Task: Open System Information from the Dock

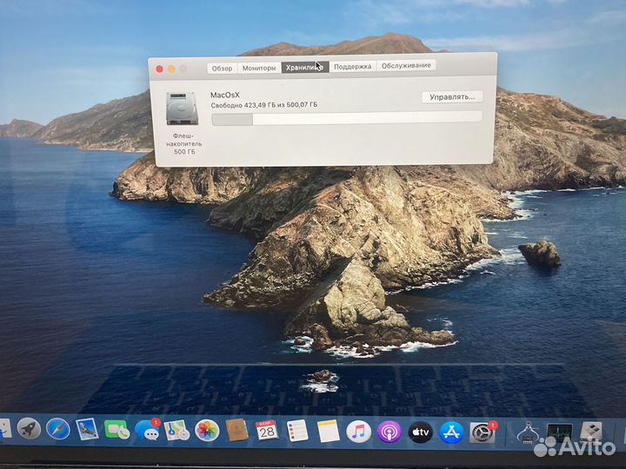Action: pos(528,433)
